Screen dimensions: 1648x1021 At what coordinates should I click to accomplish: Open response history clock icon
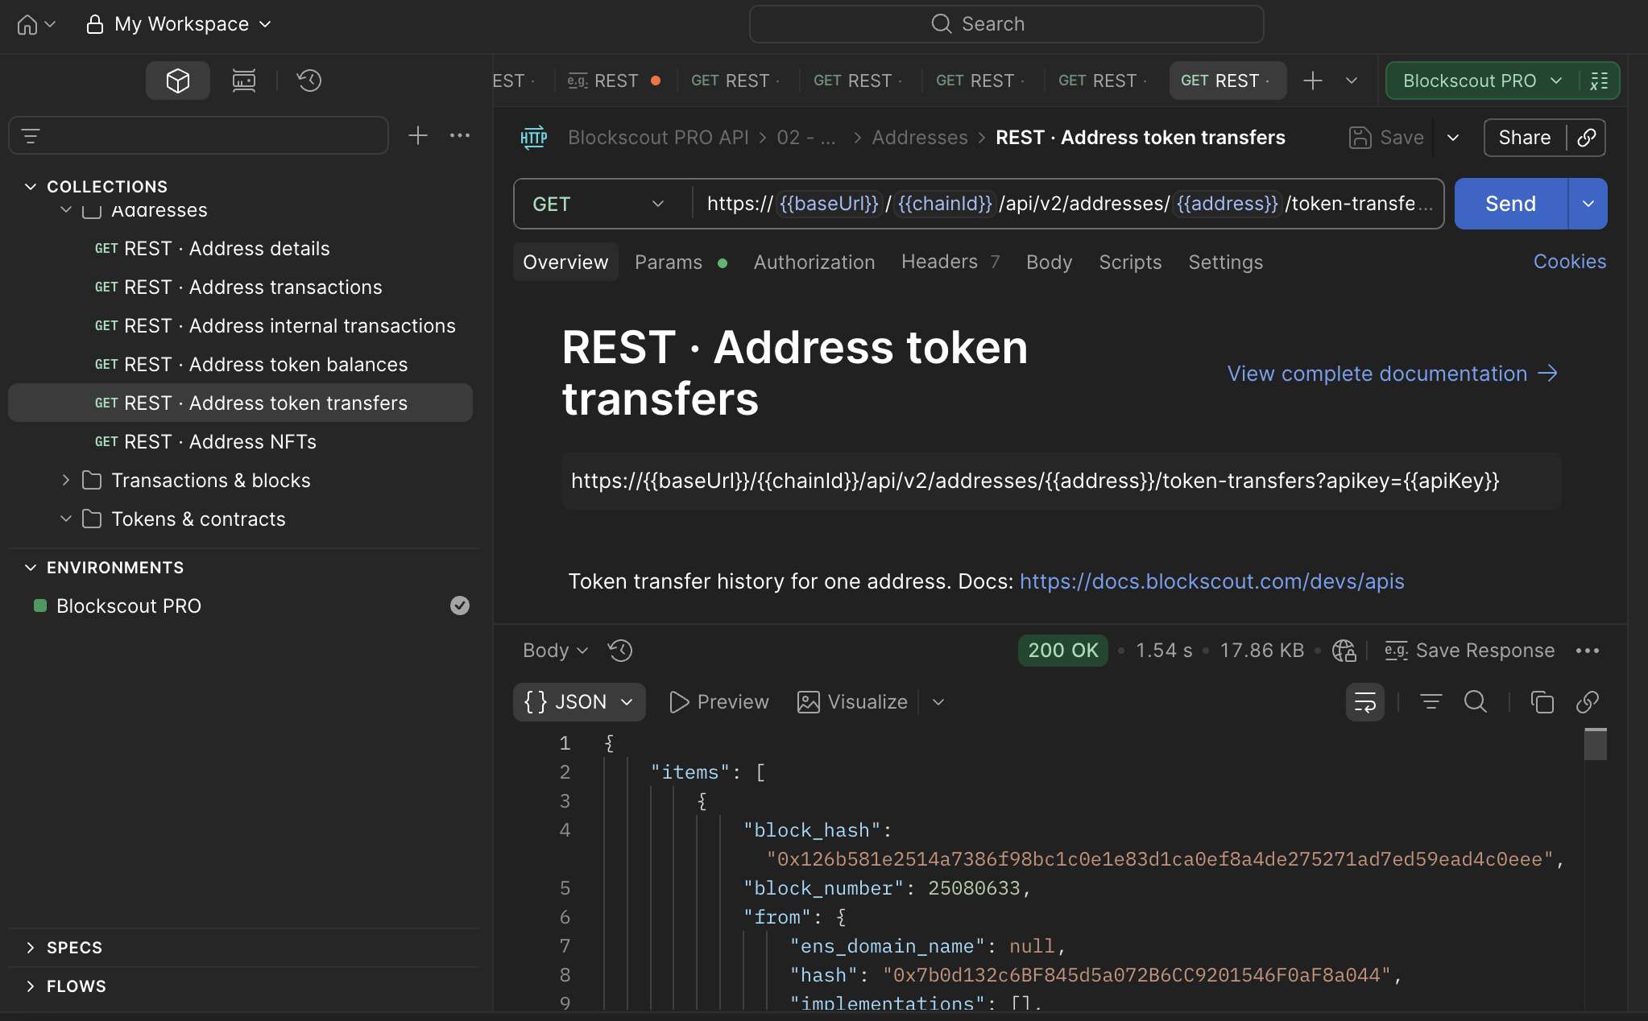tap(620, 651)
